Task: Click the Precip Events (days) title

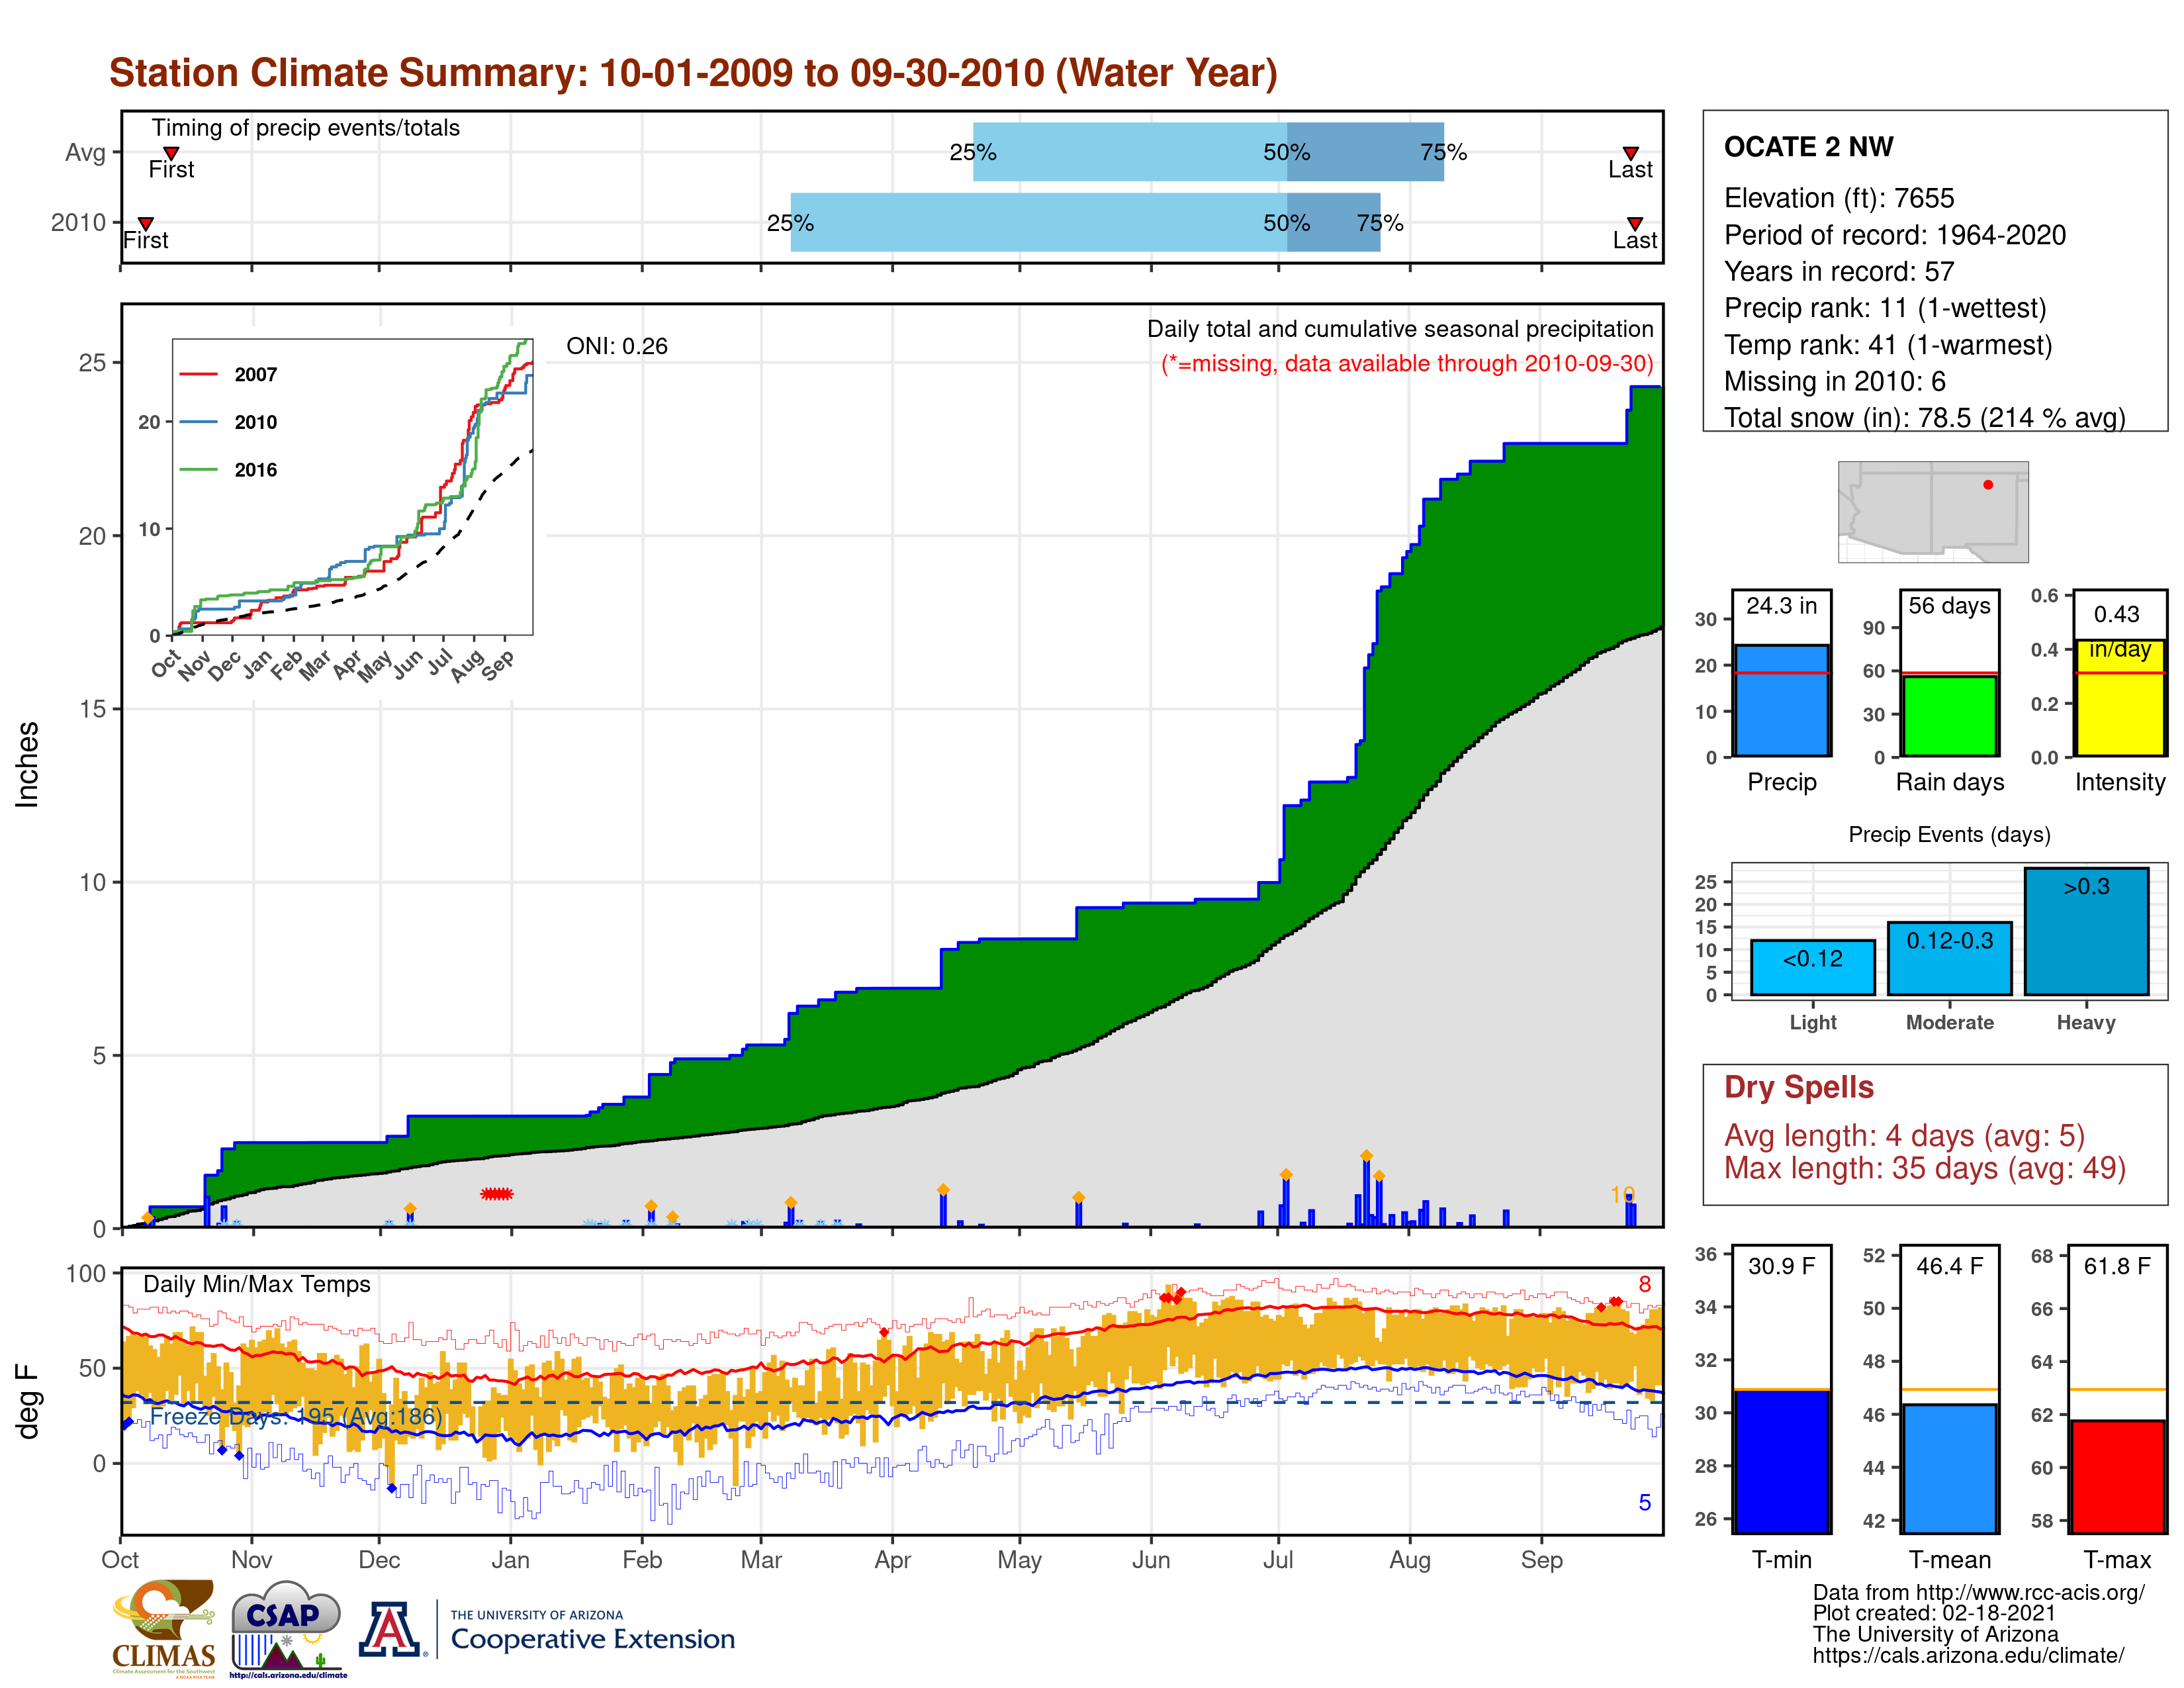Action: pos(1949,834)
